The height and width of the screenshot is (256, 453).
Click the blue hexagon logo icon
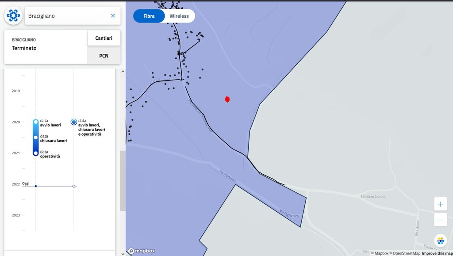click(13, 15)
